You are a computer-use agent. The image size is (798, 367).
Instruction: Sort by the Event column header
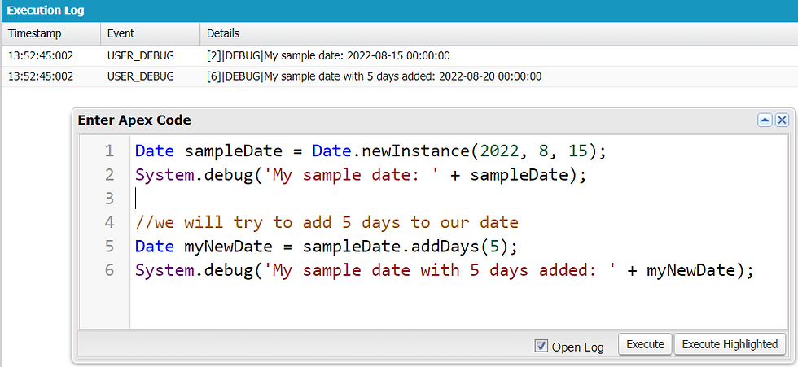[150, 33]
